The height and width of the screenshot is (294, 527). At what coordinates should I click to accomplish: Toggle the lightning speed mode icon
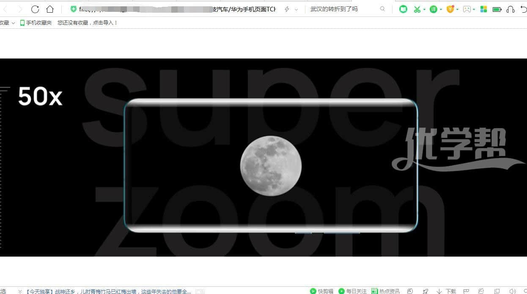point(287,9)
